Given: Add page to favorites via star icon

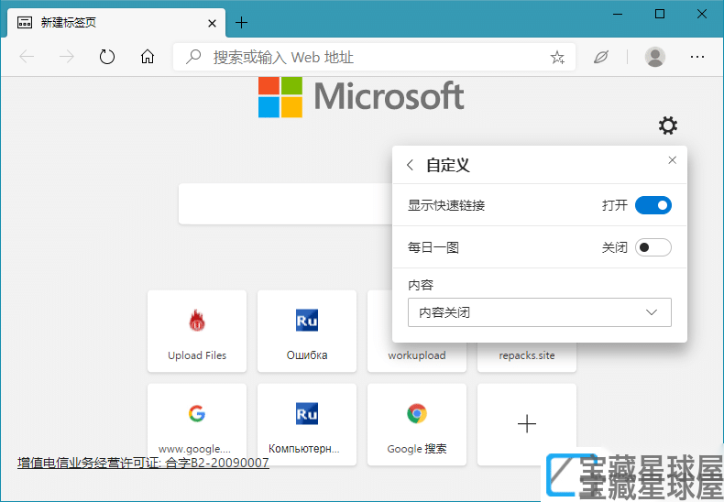Looking at the screenshot, I should click(x=557, y=57).
